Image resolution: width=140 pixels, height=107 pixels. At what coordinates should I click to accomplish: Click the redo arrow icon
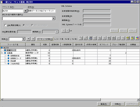[x=123, y=38]
